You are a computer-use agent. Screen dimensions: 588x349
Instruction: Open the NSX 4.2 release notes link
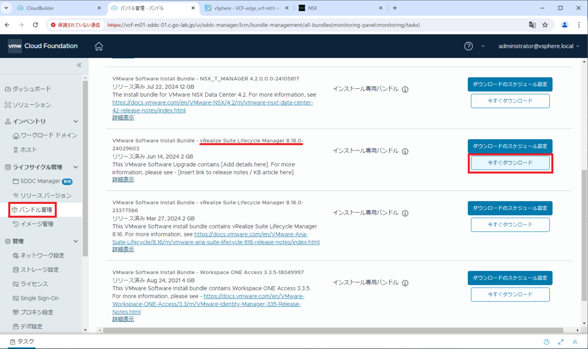pos(212,106)
